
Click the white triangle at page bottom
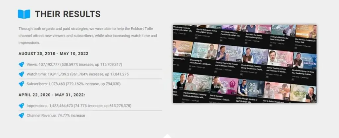tap(167, 136)
